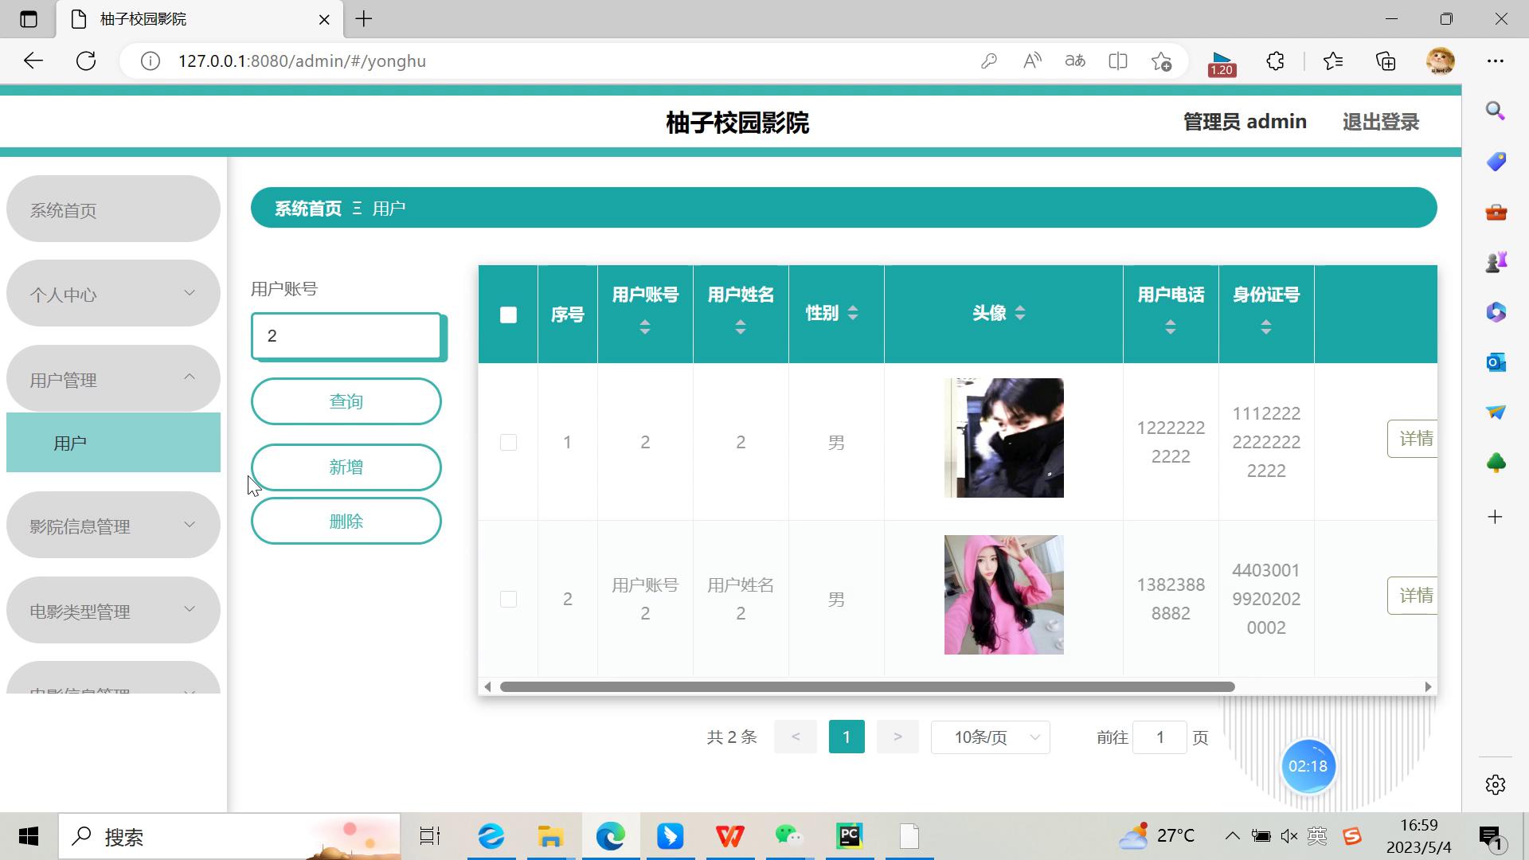The width and height of the screenshot is (1529, 860).
Task: Sort the table by 用户姓名 column
Action: click(741, 326)
